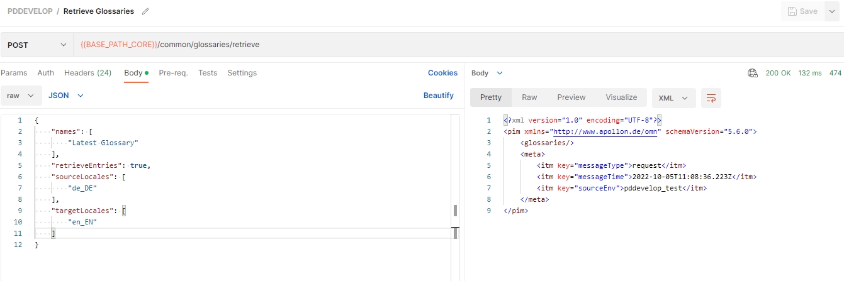This screenshot has width=844, height=281.
Task: Expand the response Body dropdown
Action: [487, 73]
